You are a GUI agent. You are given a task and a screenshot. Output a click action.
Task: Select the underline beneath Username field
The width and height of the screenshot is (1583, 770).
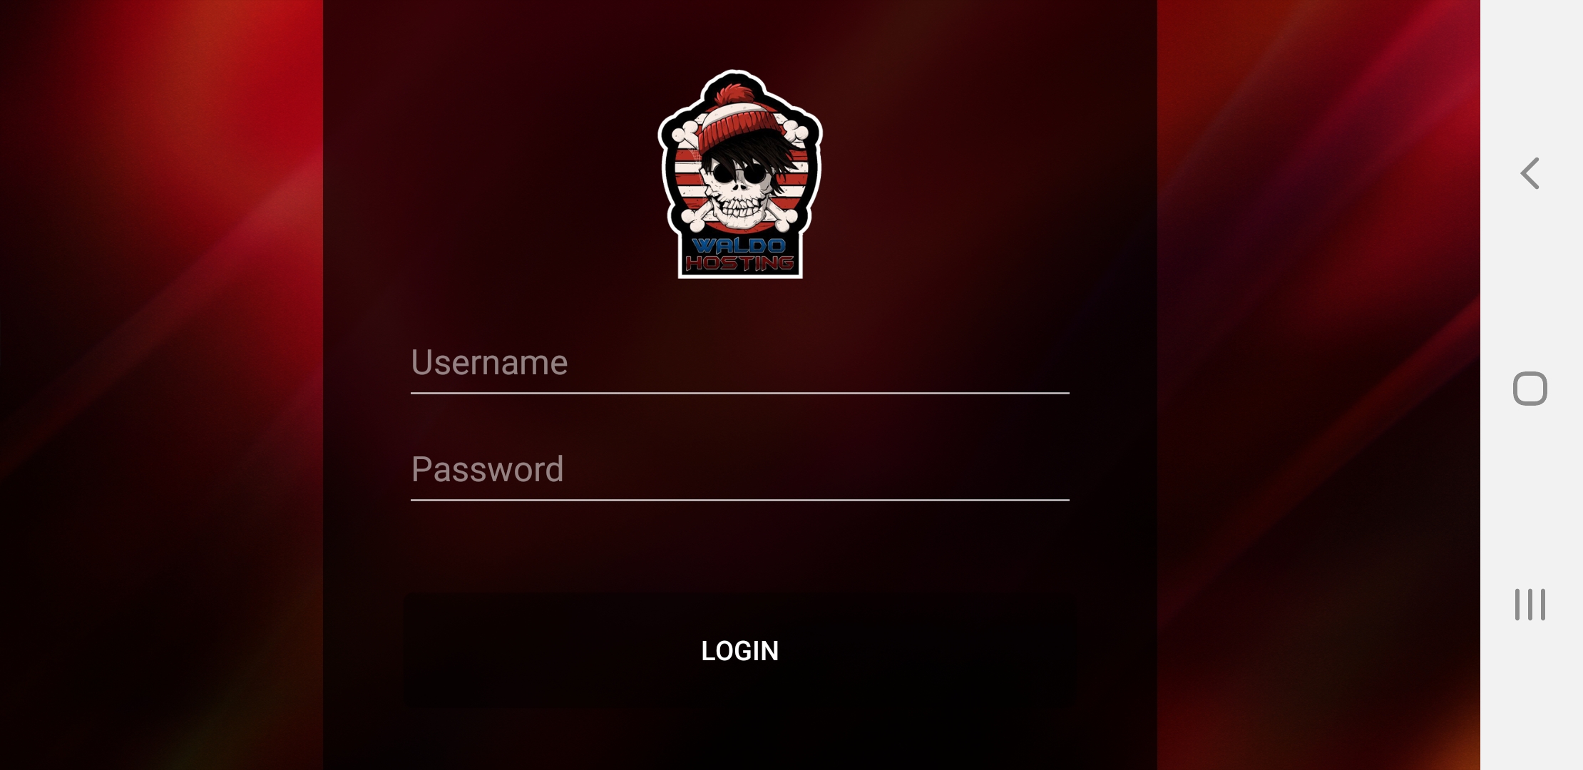[740, 393]
